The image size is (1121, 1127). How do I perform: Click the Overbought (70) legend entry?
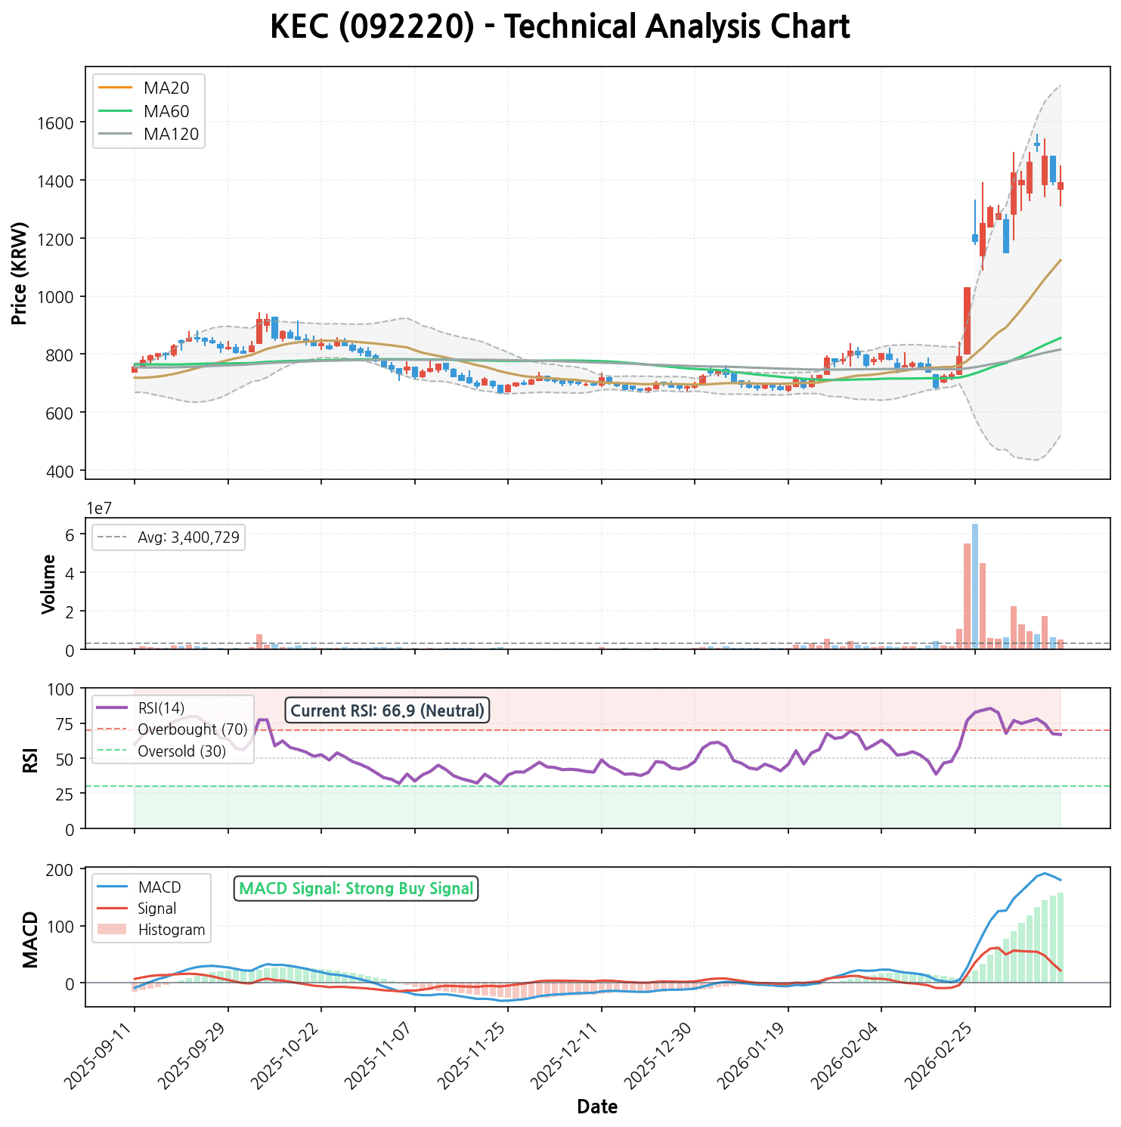pos(192,729)
